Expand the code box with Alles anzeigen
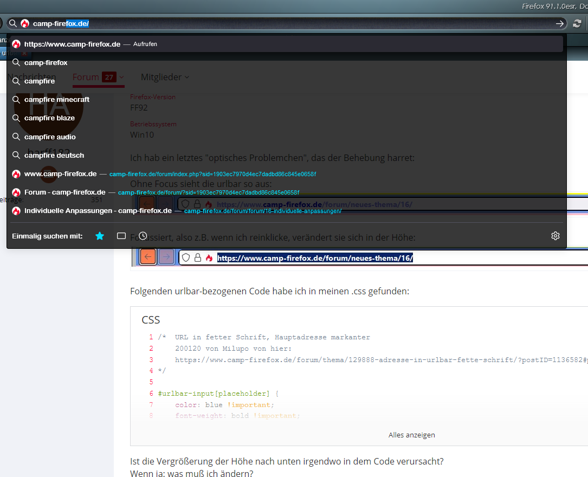 tap(411, 435)
